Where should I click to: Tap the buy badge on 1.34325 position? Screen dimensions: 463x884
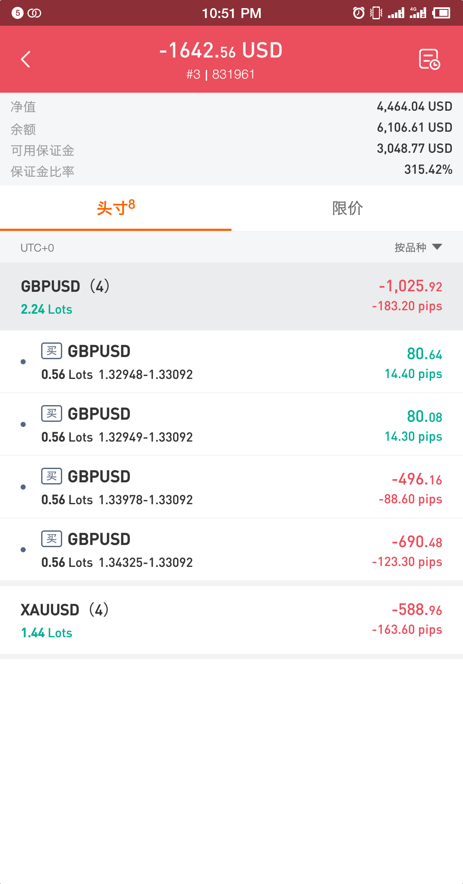51,539
